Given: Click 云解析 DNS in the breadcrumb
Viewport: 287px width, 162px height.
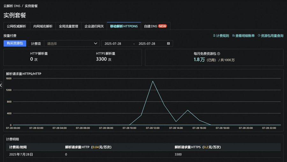Looking at the screenshot, I should click(x=12, y=6).
